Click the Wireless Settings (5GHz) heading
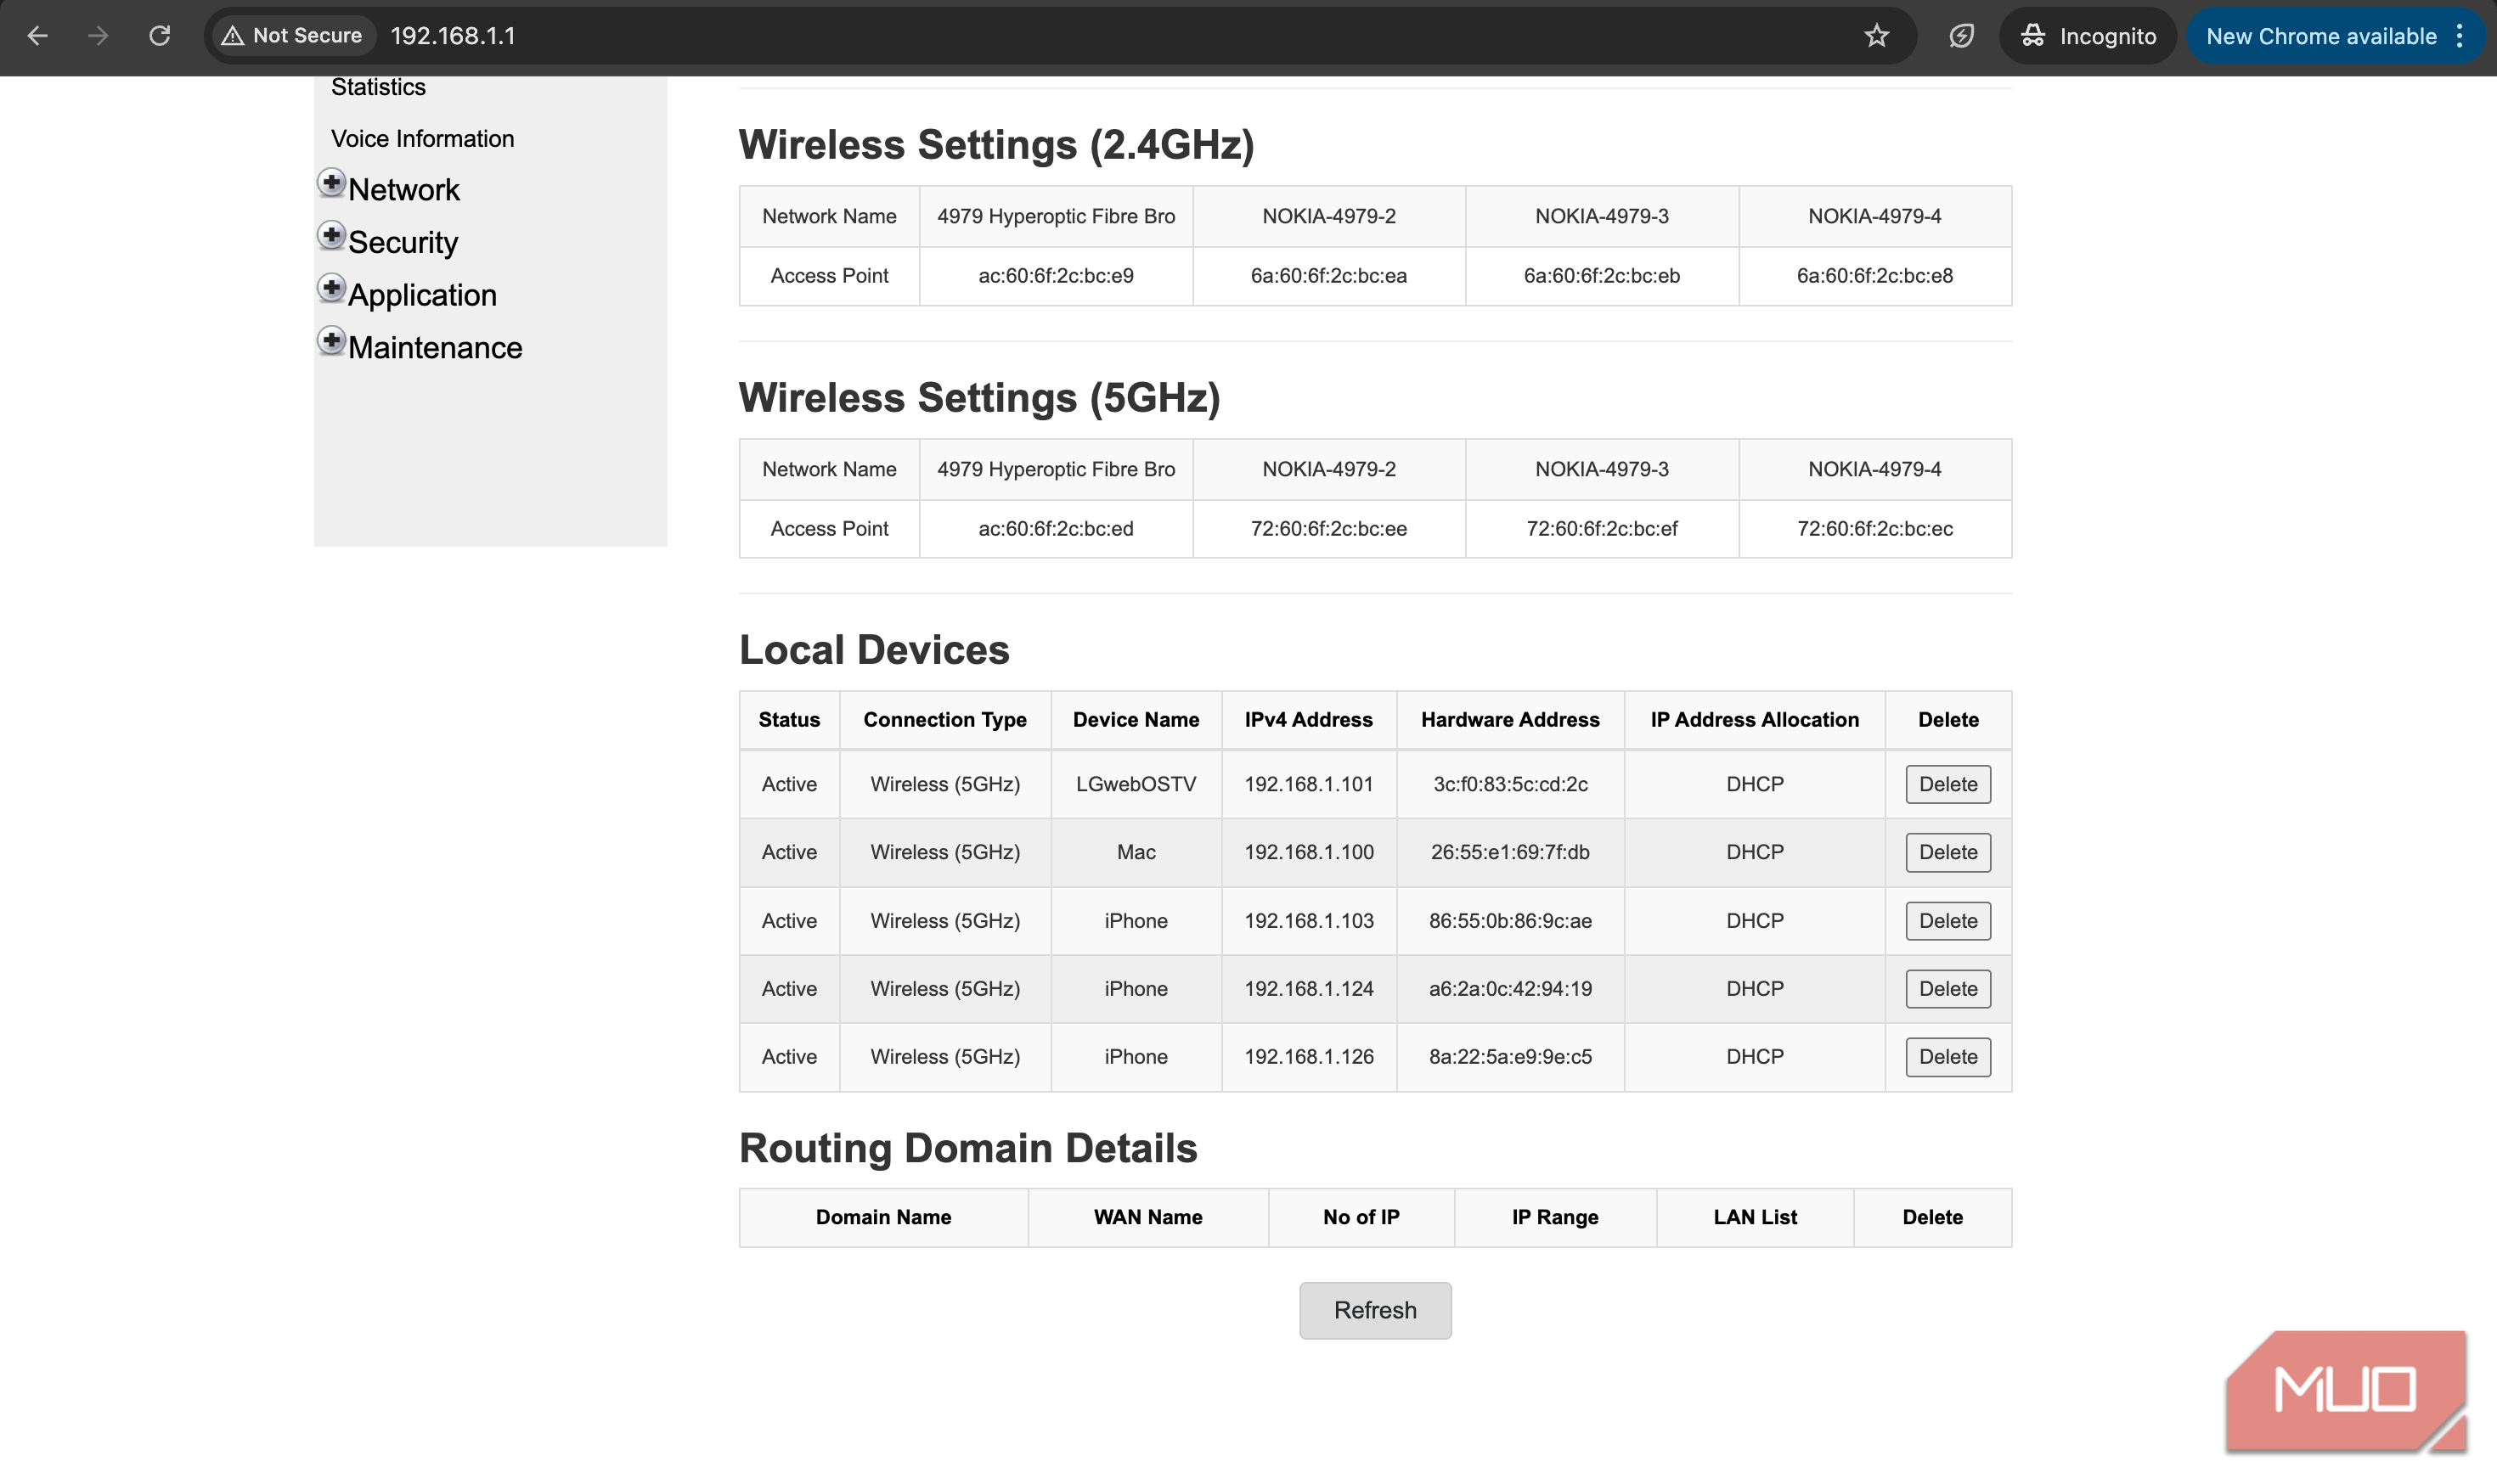2497x1484 pixels. pyautogui.click(x=979, y=398)
